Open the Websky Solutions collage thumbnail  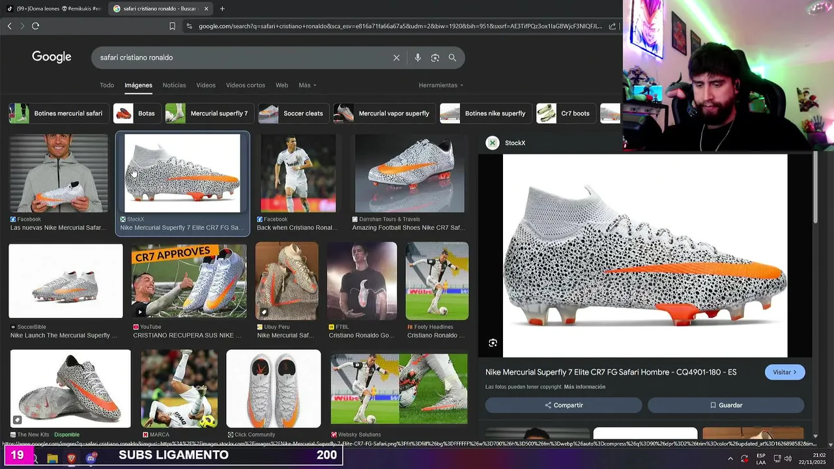[399, 389]
